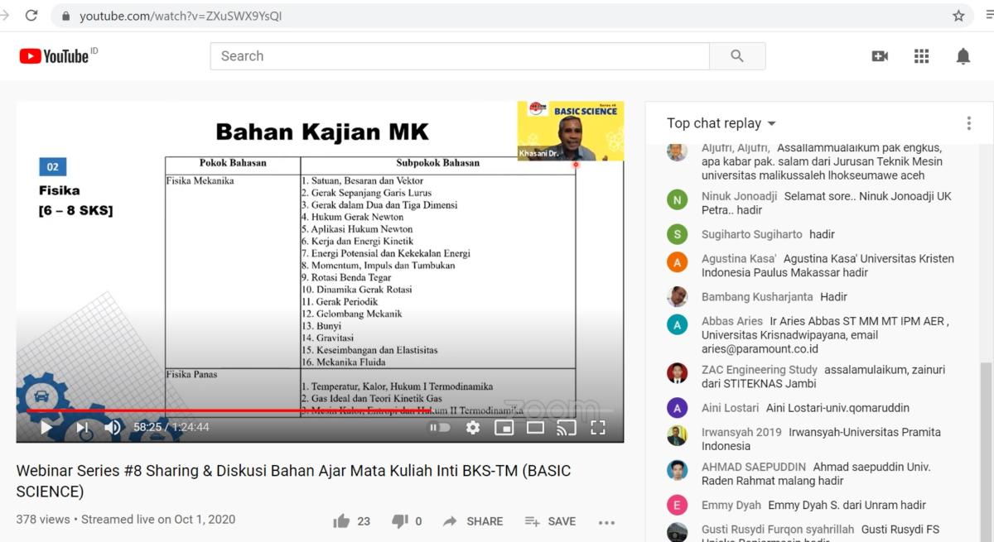The image size is (994, 542).
Task: Select the name Irwansyah 2019 in chat
Action: (741, 432)
